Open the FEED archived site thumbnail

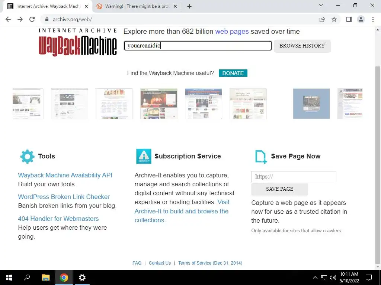click(x=114, y=104)
